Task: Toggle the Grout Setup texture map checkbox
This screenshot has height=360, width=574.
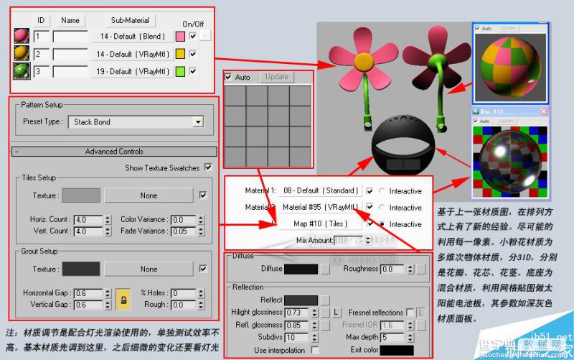Action: pos(203,269)
